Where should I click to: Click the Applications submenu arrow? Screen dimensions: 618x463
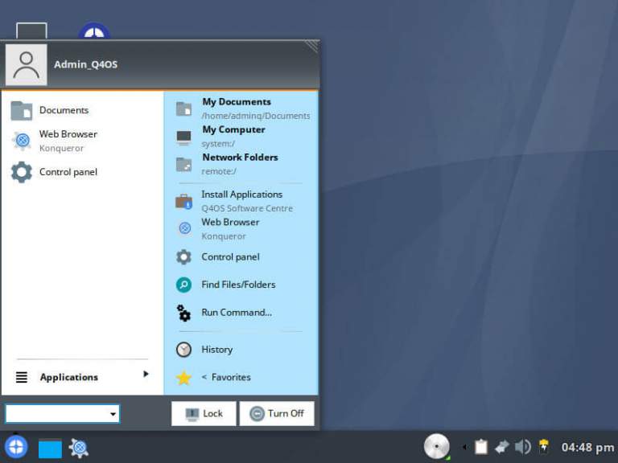(146, 374)
